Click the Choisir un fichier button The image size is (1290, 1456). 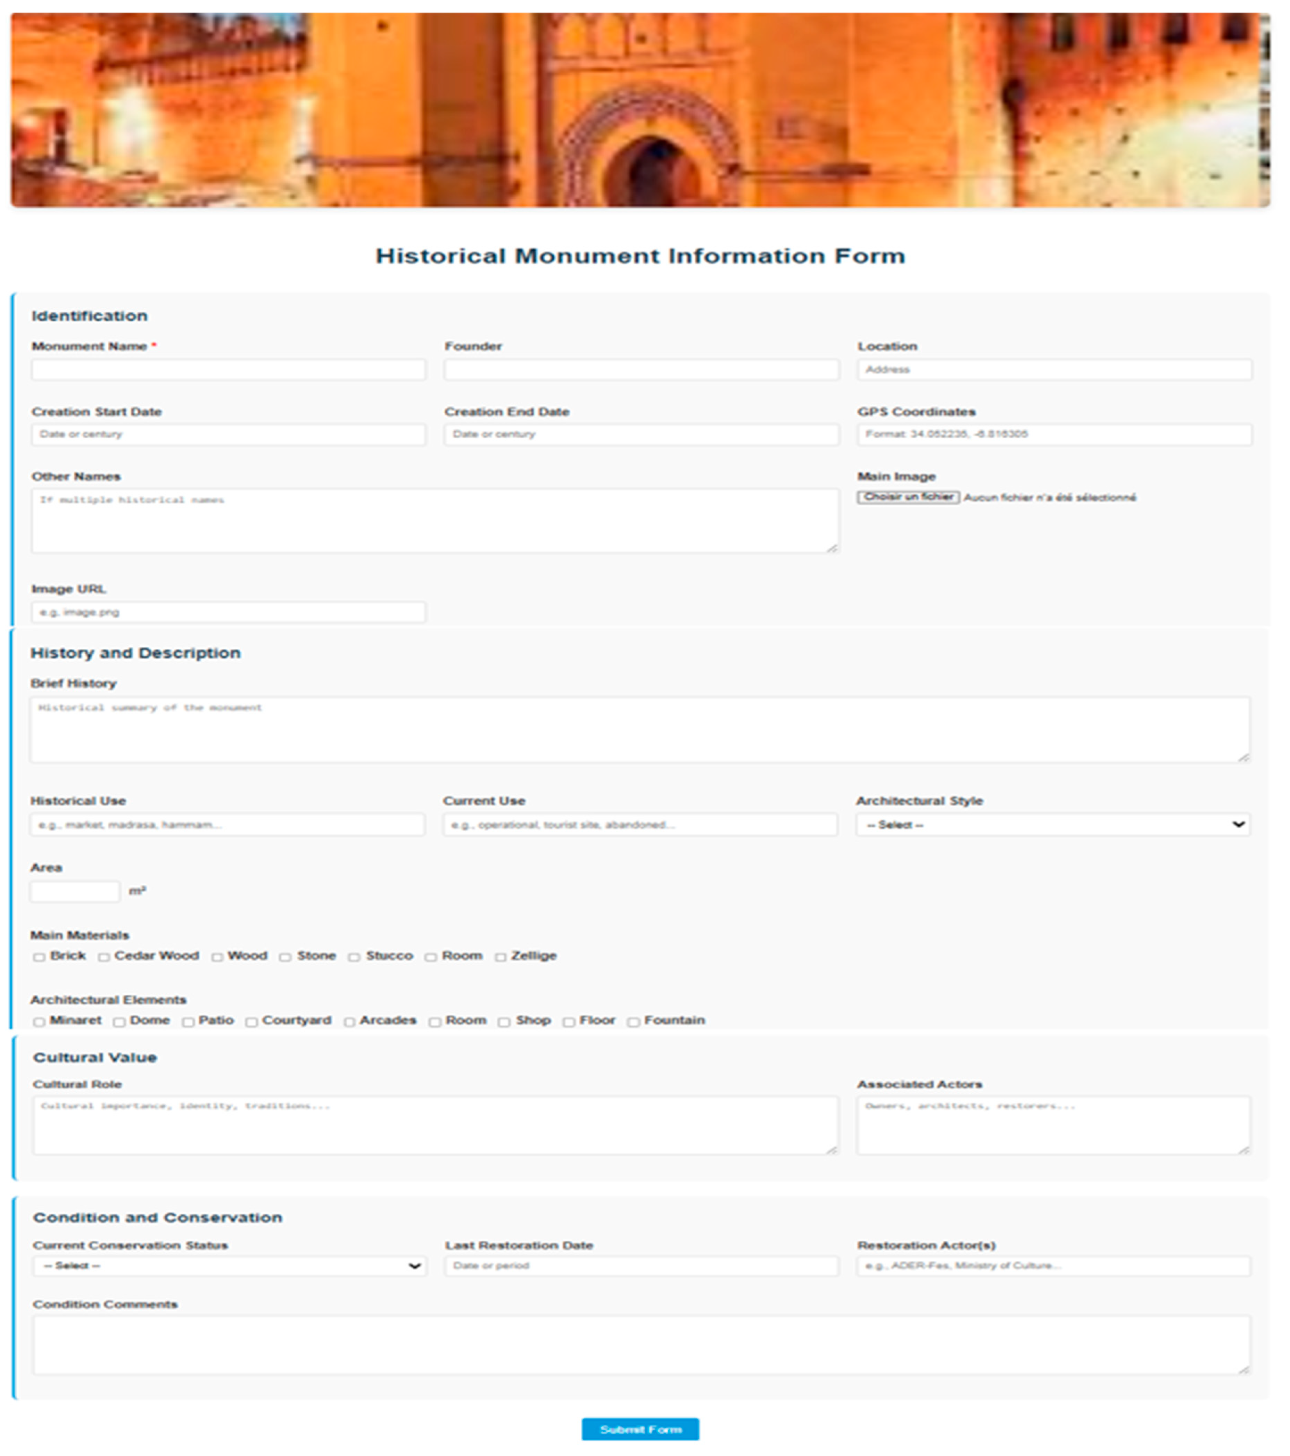[x=908, y=497]
